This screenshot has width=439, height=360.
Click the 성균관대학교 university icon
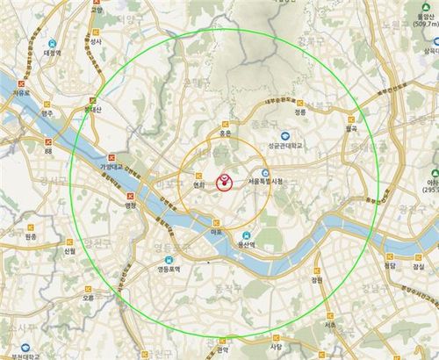click(x=285, y=136)
